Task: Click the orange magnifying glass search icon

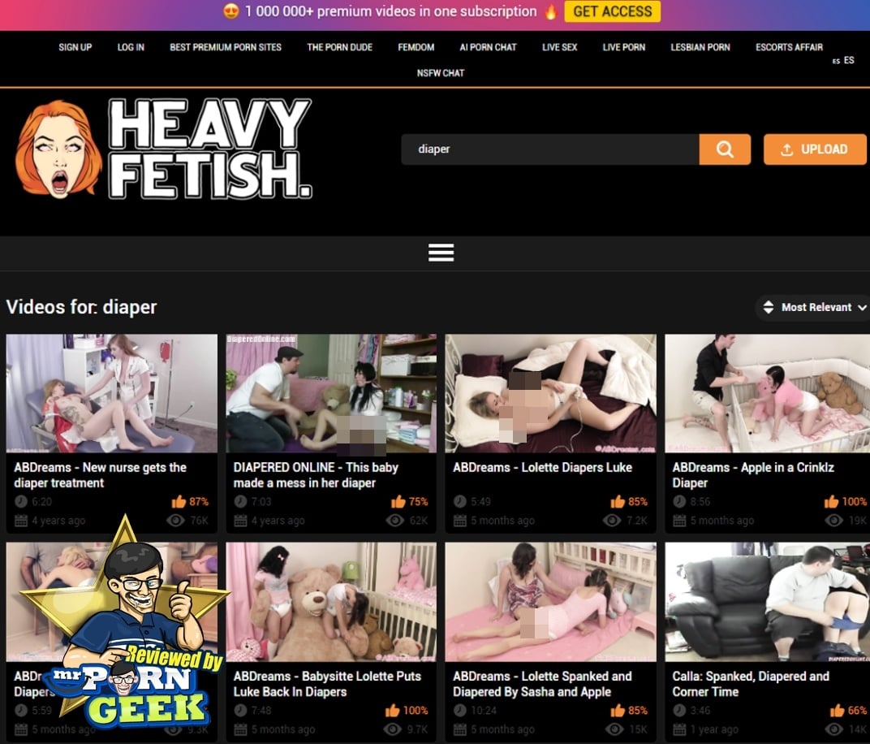Action: [725, 149]
